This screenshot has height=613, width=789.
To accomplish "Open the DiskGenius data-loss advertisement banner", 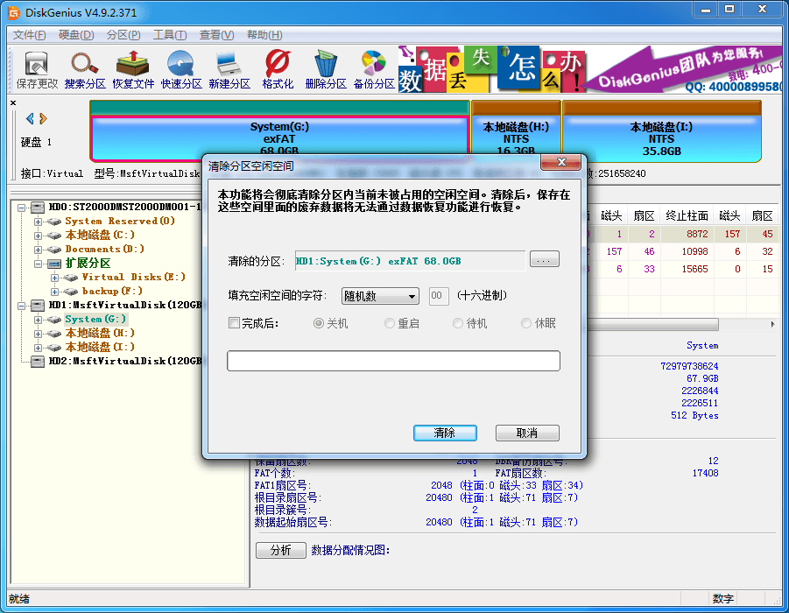I will click(589, 69).
